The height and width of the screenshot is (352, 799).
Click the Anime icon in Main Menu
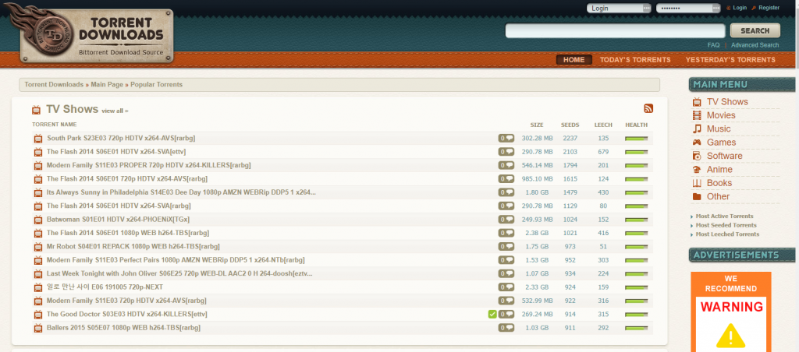coord(697,170)
